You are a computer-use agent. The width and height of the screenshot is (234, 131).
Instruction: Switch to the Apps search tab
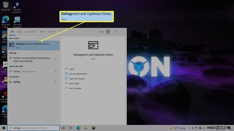[x=19, y=32]
